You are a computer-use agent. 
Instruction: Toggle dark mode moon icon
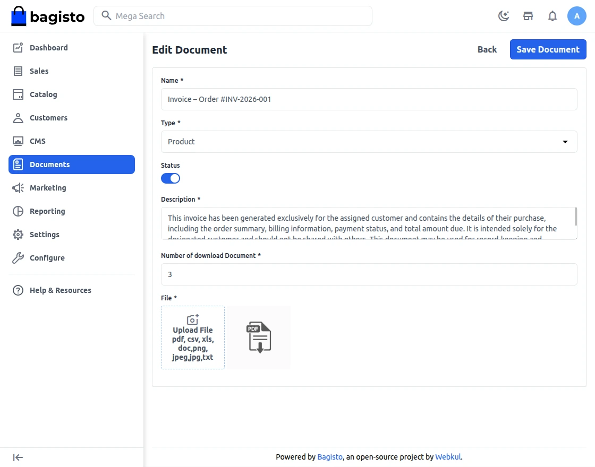pos(504,16)
